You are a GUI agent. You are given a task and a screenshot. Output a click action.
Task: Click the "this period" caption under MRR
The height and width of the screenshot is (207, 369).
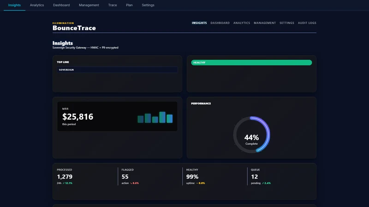(69, 124)
